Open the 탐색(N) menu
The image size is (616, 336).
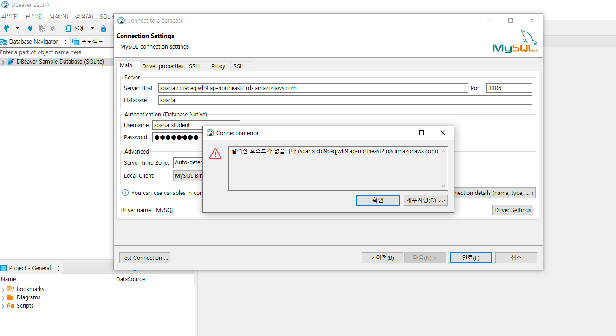(x=58, y=16)
